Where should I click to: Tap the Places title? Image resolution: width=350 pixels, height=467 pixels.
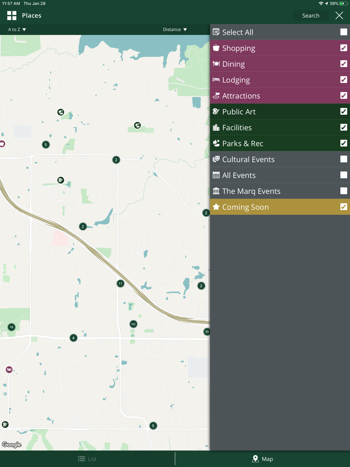[31, 15]
